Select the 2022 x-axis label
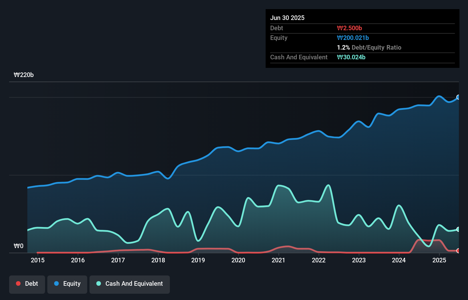468x300 pixels. 319,260
